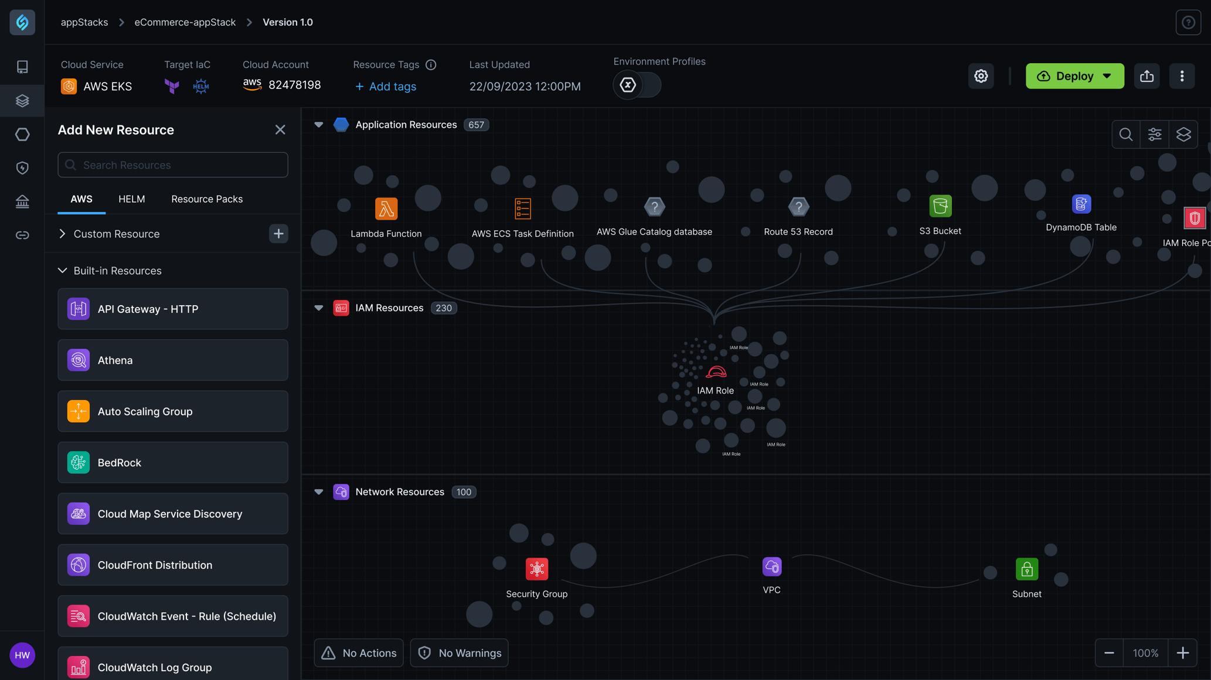Open the book/catalog sidebar icon
This screenshot has height=680, width=1211.
click(22, 67)
